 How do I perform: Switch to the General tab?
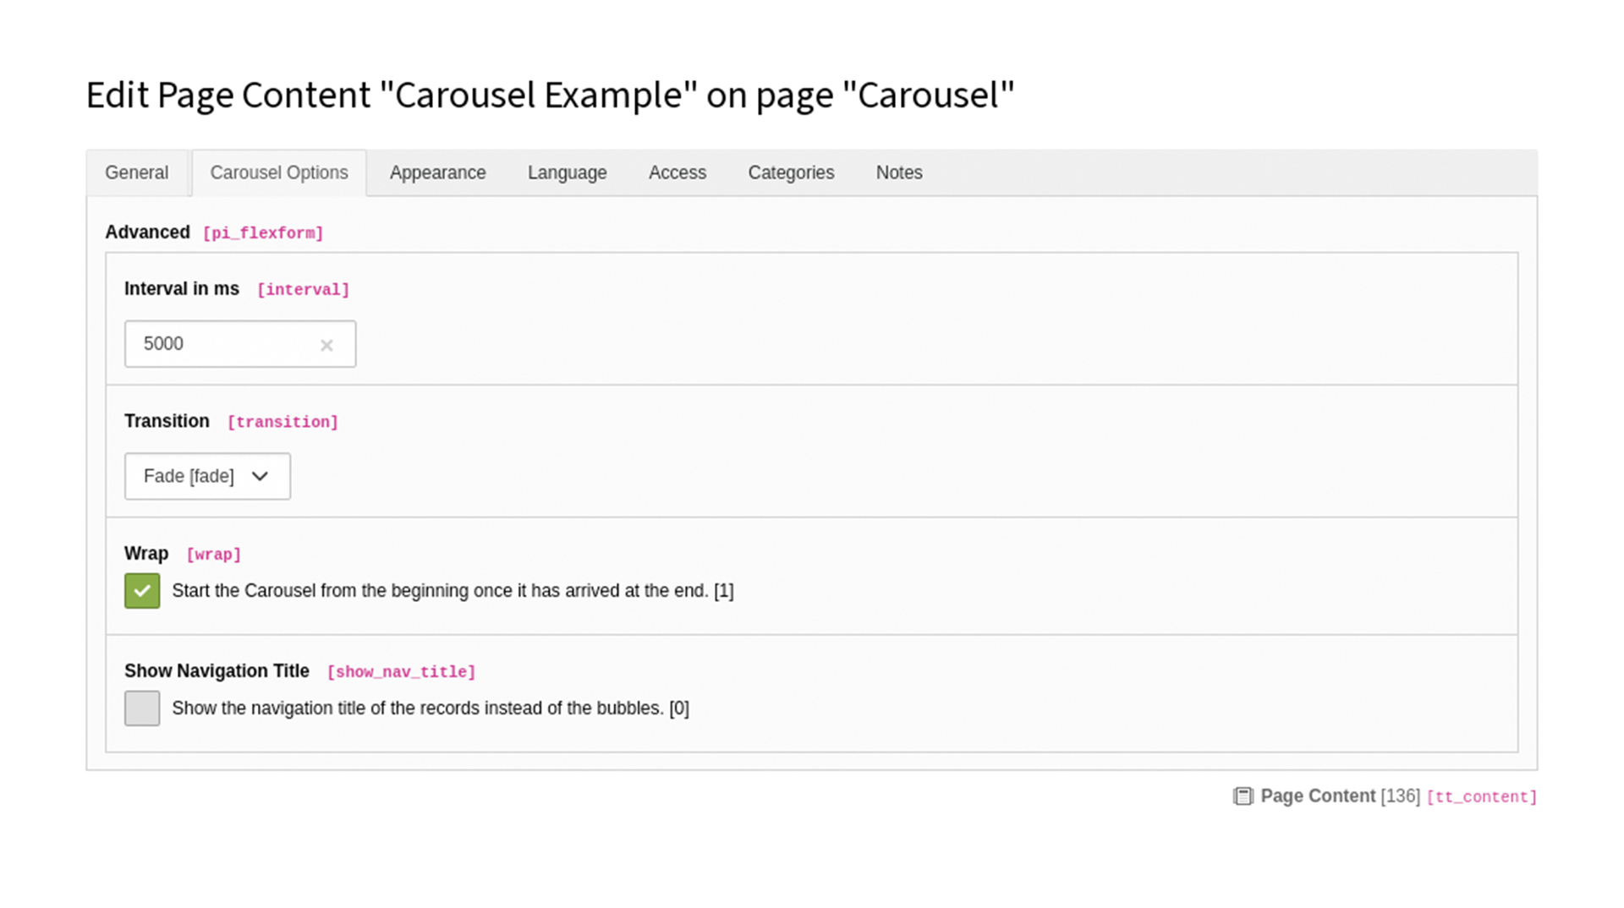click(x=136, y=172)
